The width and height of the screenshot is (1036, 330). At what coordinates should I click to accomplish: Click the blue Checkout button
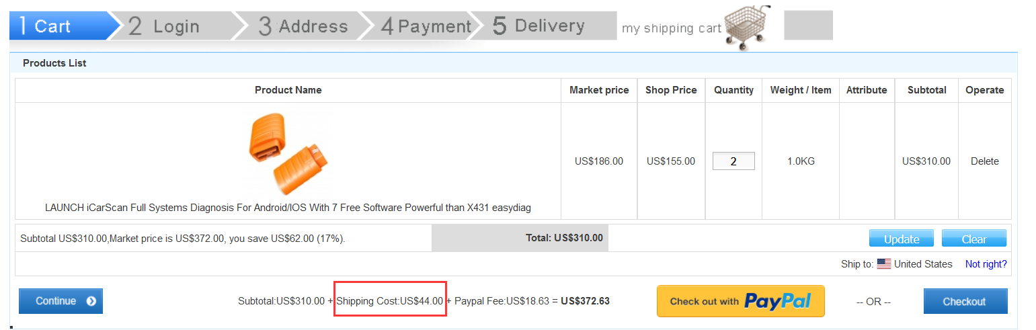[x=965, y=301]
